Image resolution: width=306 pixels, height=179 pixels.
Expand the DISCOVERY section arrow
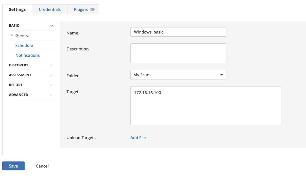point(51,65)
